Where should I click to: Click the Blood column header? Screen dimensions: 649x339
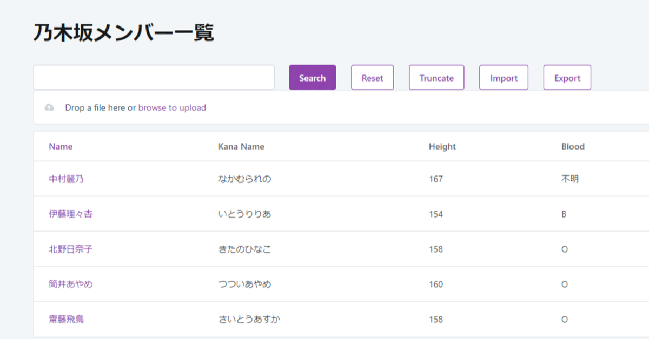point(573,146)
